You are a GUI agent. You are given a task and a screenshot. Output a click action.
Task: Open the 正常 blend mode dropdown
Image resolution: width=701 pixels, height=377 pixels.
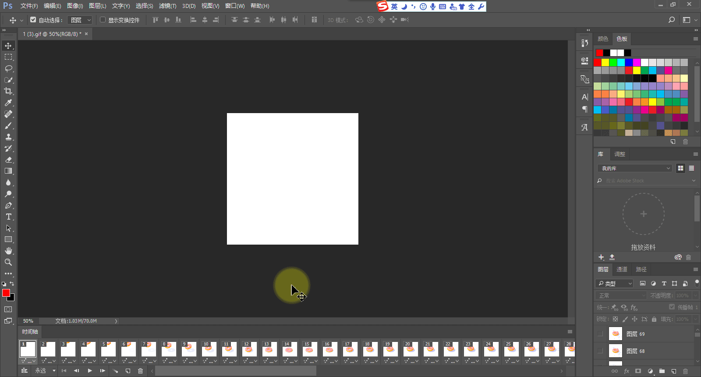tap(621, 295)
